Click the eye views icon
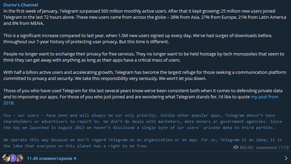 [x=236, y=147]
